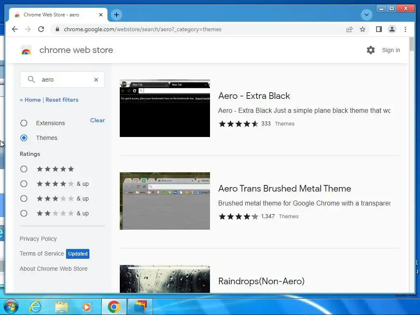Click Themes label under Aero - Extra Black
The width and height of the screenshot is (420, 315).
tap(285, 124)
